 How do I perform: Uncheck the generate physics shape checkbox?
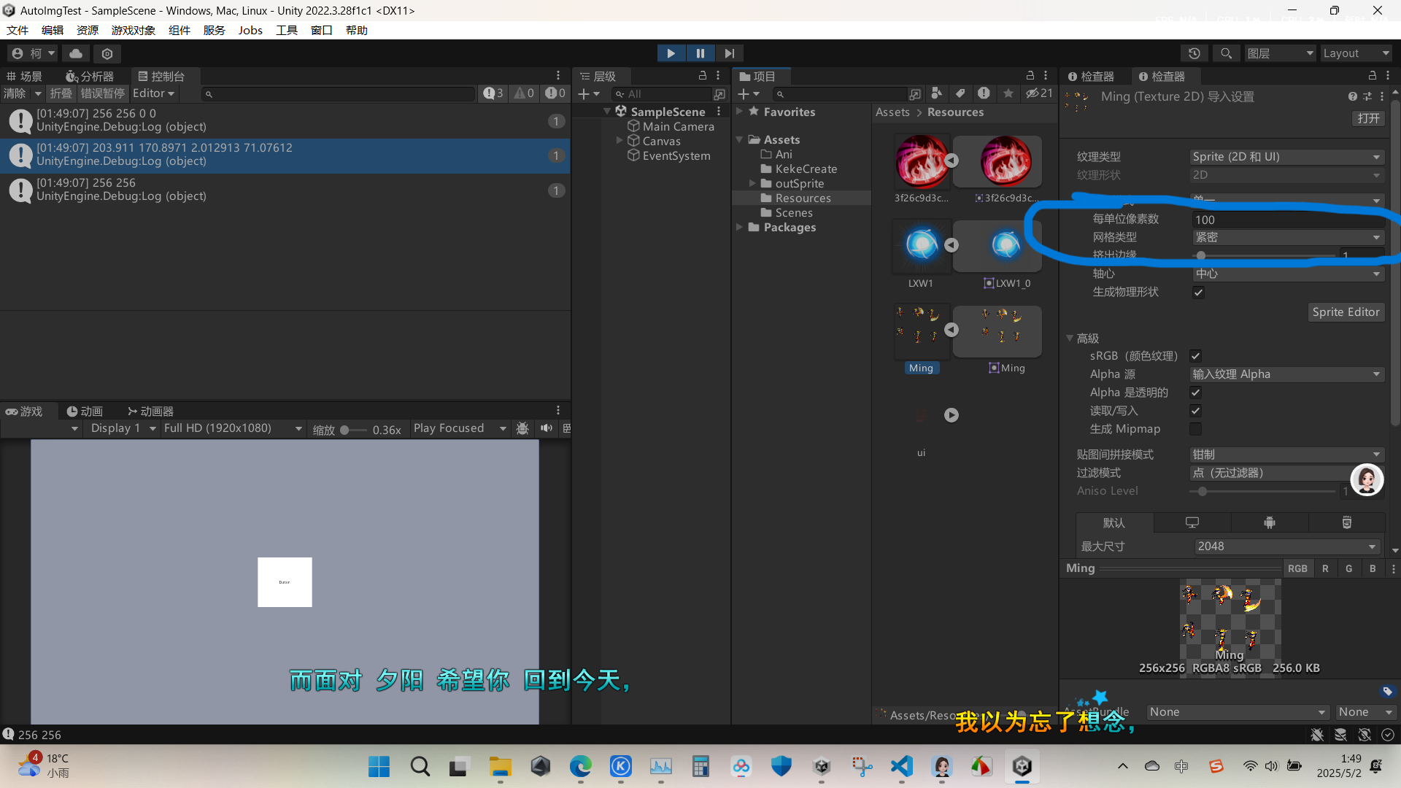pos(1198,293)
